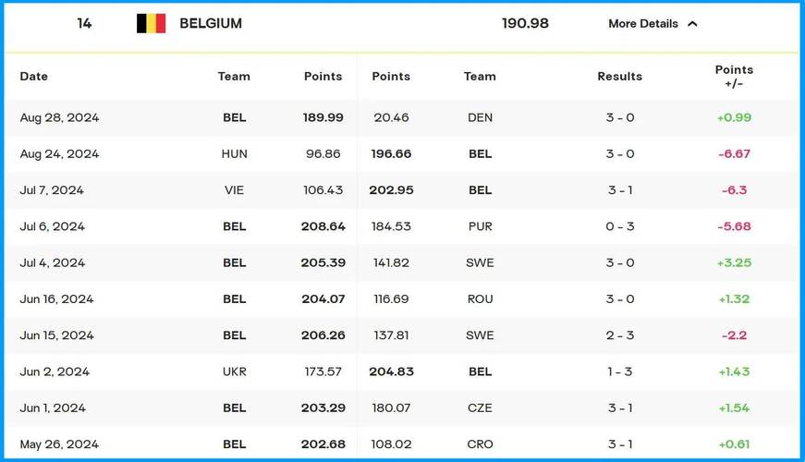Click the Points +/- column header
Screen dimensions: 805x462
click(x=734, y=77)
